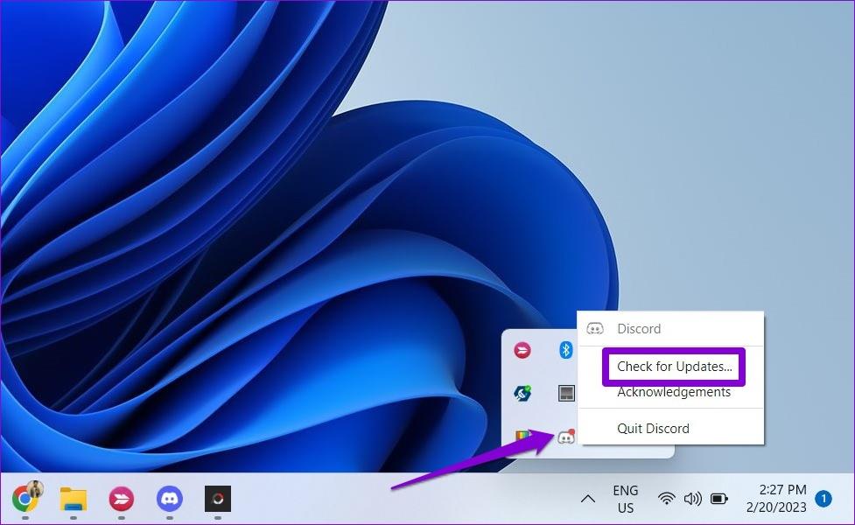Click the speaker volume icon

692,498
